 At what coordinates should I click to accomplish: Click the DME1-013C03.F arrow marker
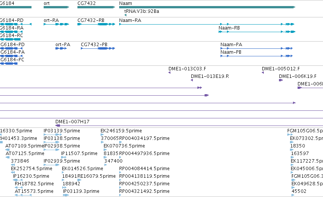pos(170,73)
